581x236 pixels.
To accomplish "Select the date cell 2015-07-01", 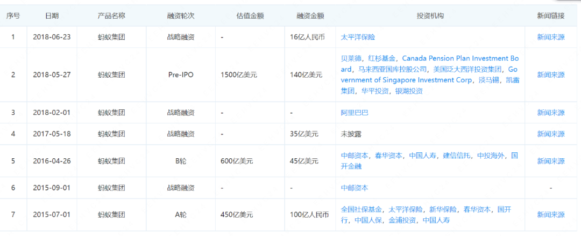I will (52, 215).
